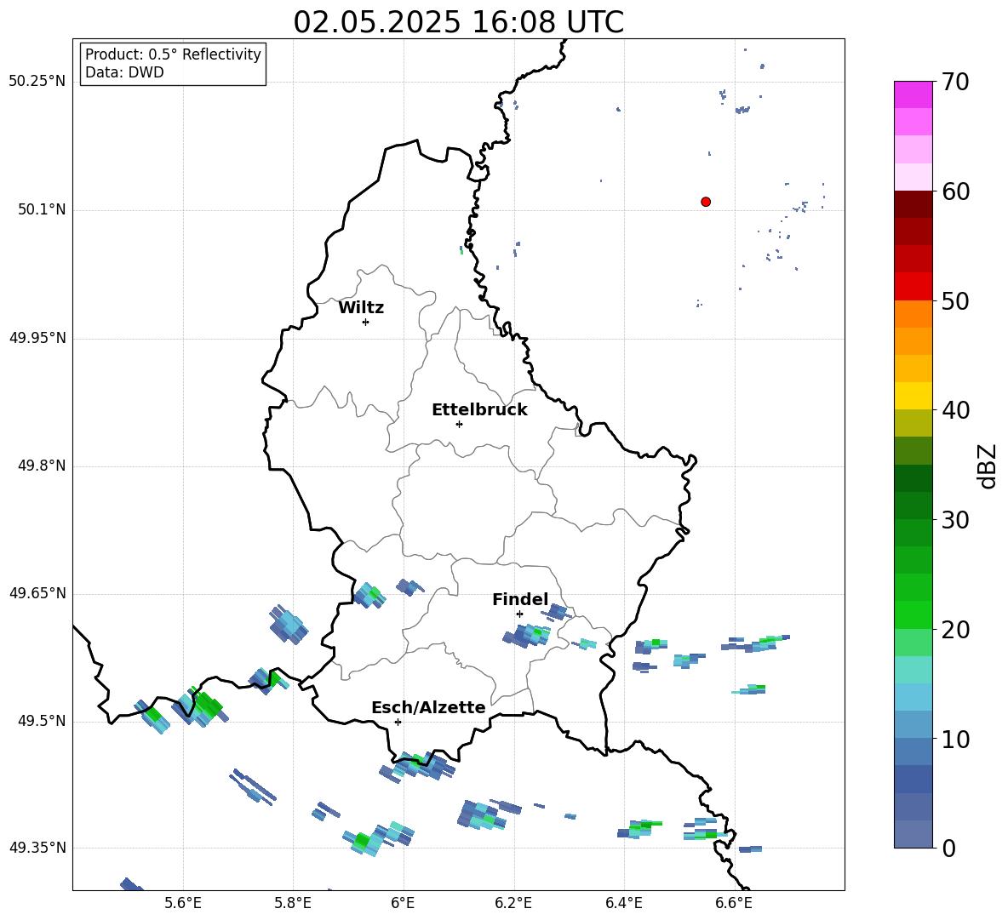Click the magenta swatch atop the colorbar
Viewport: 1008px width, 920px height.
coord(913,94)
